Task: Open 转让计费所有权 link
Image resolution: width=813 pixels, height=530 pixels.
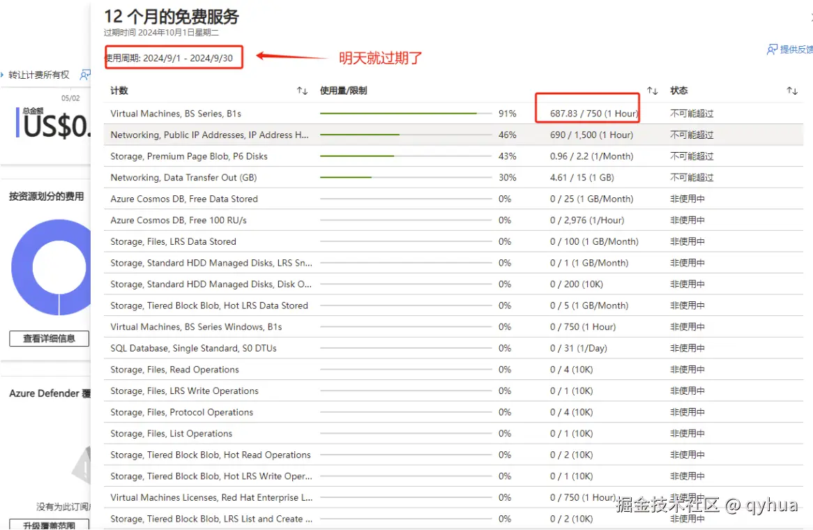Action: (x=39, y=75)
